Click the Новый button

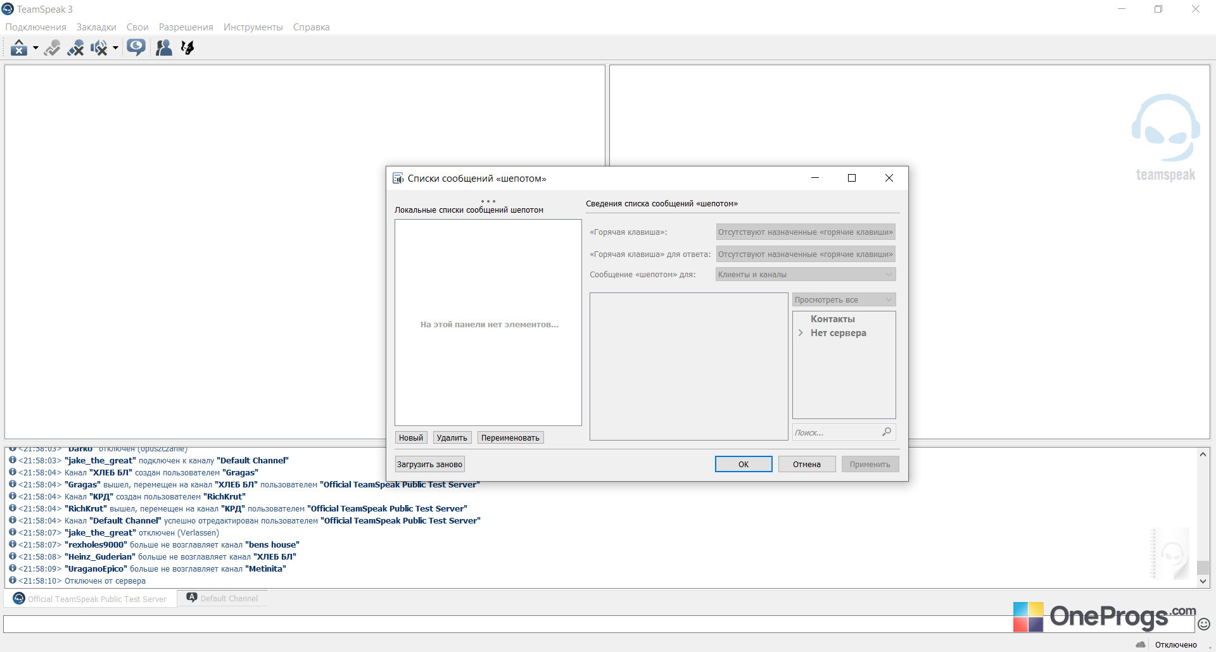pyautogui.click(x=411, y=437)
